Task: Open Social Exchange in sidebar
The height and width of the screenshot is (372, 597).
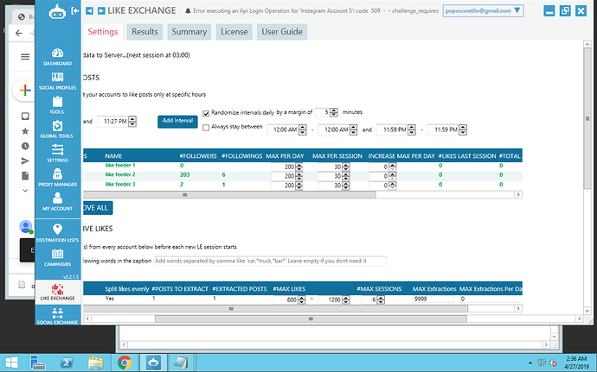Action: pyautogui.click(x=57, y=316)
